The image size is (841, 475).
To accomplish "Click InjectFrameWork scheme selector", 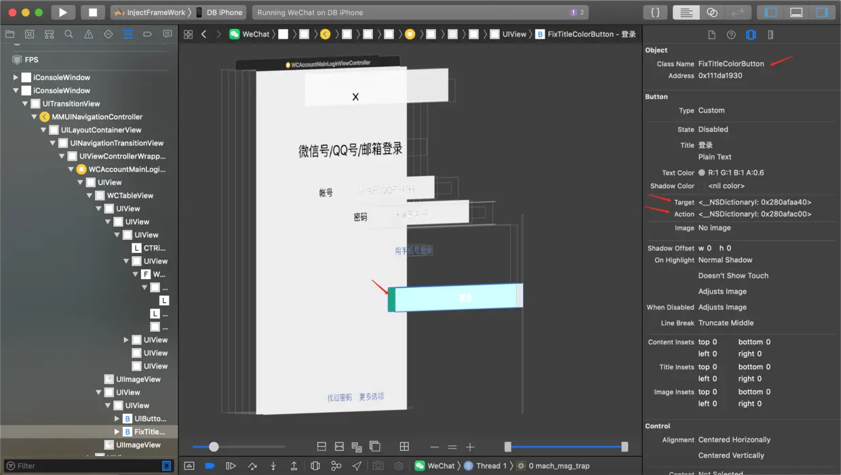I will [149, 12].
